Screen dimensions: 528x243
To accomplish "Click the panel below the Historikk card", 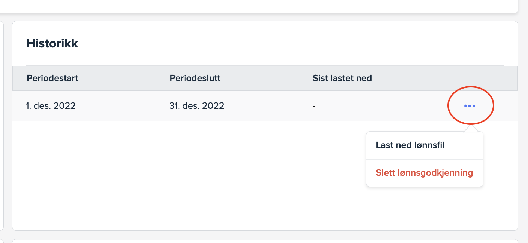I will pyautogui.click(x=262, y=241).
